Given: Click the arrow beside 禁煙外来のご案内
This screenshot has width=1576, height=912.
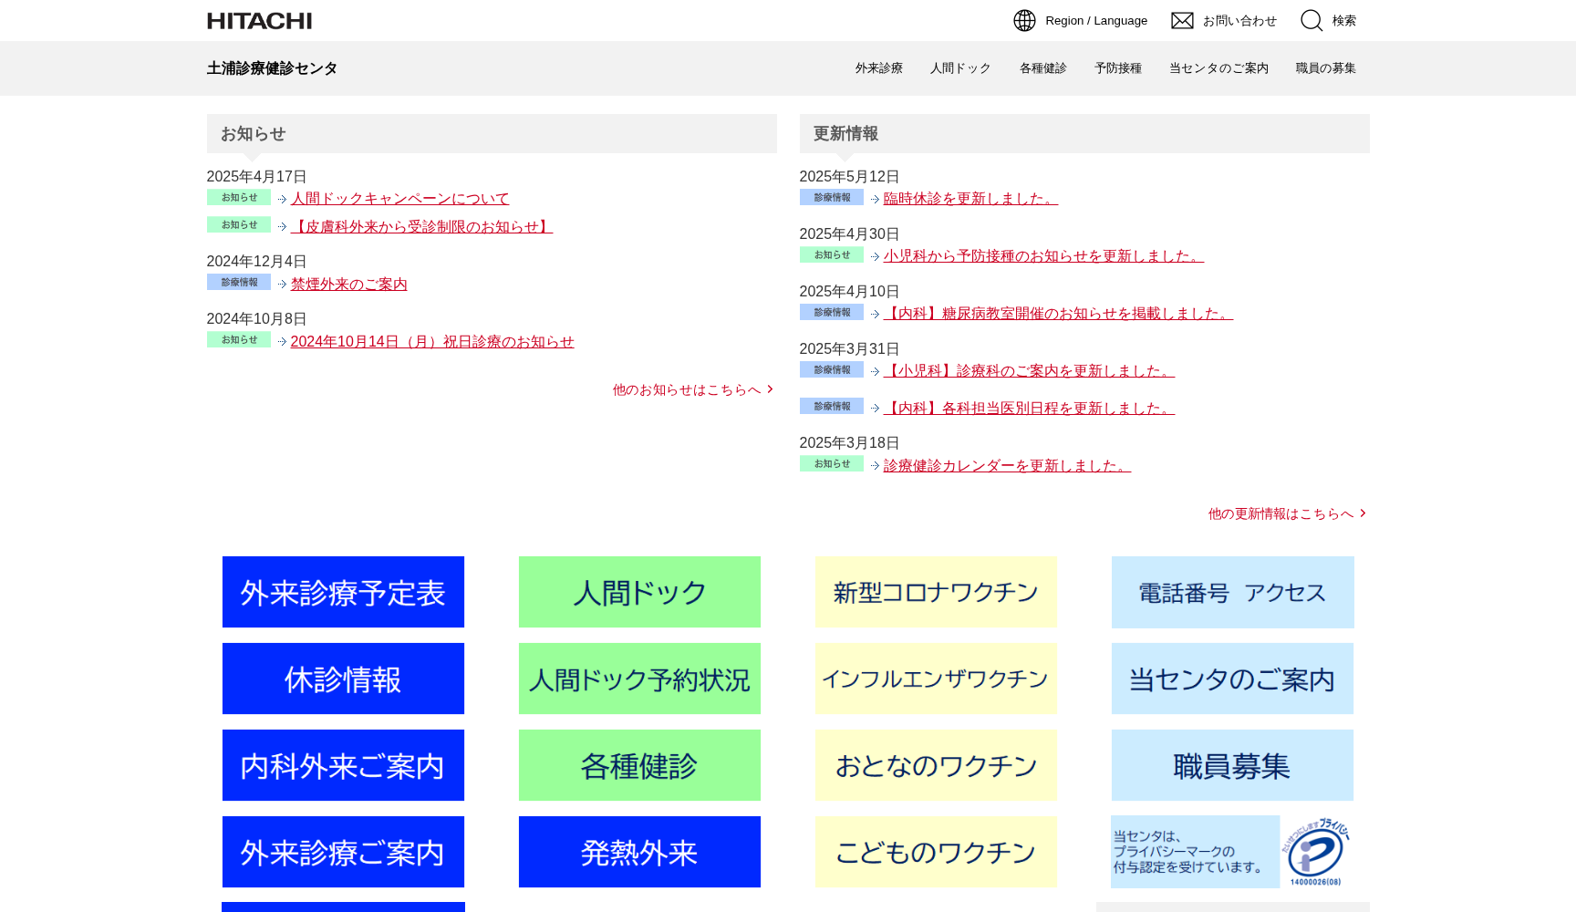Looking at the screenshot, I should [280, 284].
